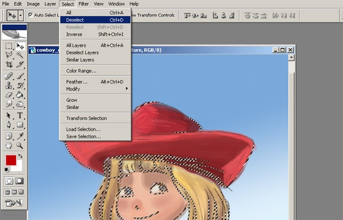Choose Color Range... menu entry

click(x=95, y=71)
